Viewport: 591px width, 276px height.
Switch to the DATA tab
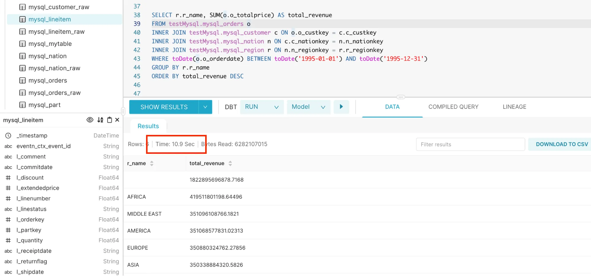click(x=392, y=107)
